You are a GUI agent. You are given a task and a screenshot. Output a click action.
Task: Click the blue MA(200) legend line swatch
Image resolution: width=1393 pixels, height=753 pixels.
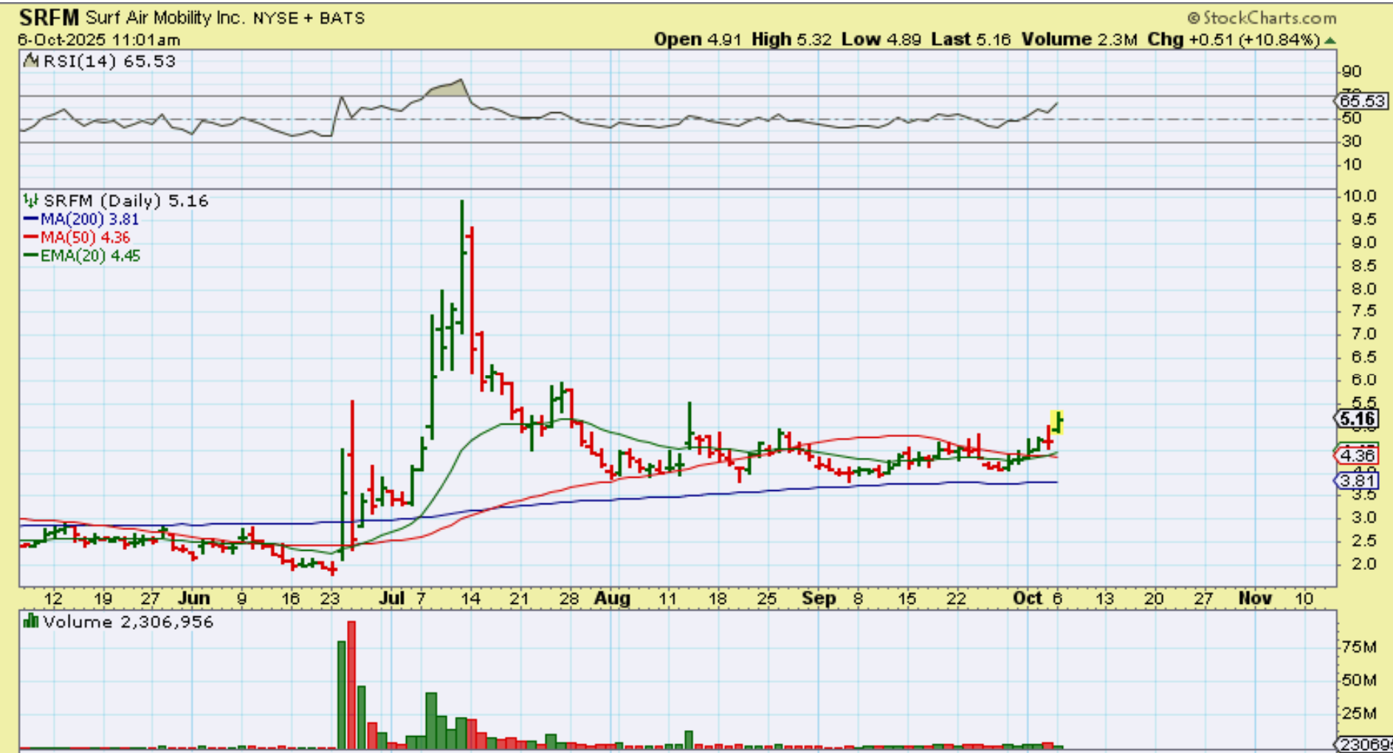click(31, 219)
